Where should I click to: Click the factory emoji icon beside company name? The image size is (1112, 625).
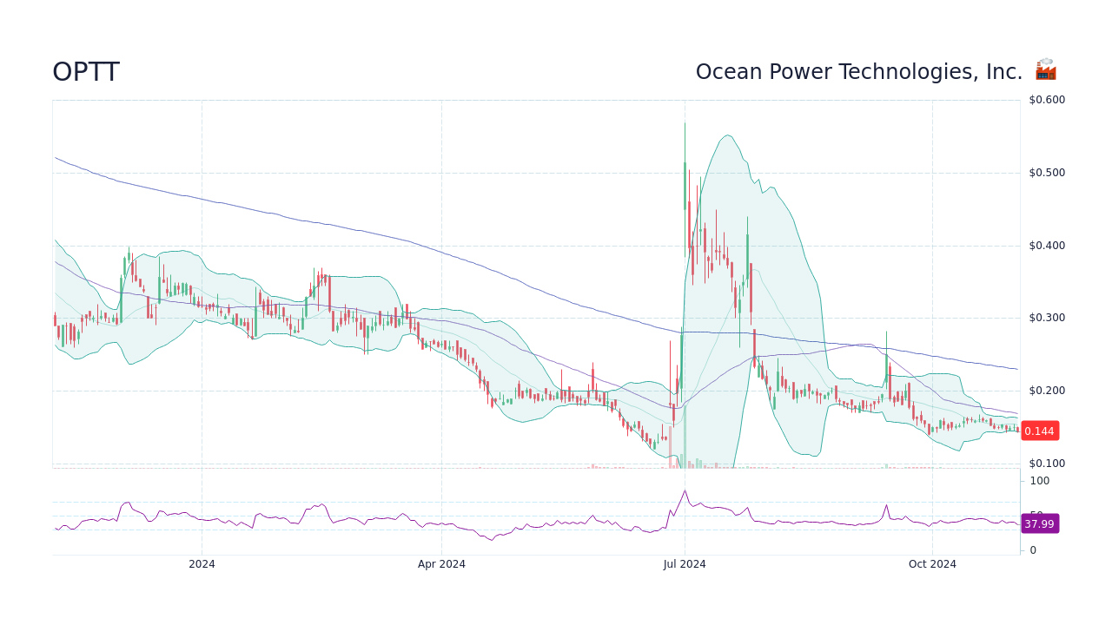(x=1045, y=70)
